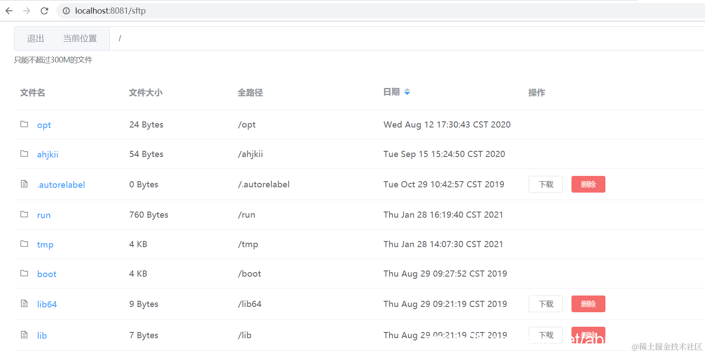
Task: Click the folder icon beside run
Action: pos(24,214)
